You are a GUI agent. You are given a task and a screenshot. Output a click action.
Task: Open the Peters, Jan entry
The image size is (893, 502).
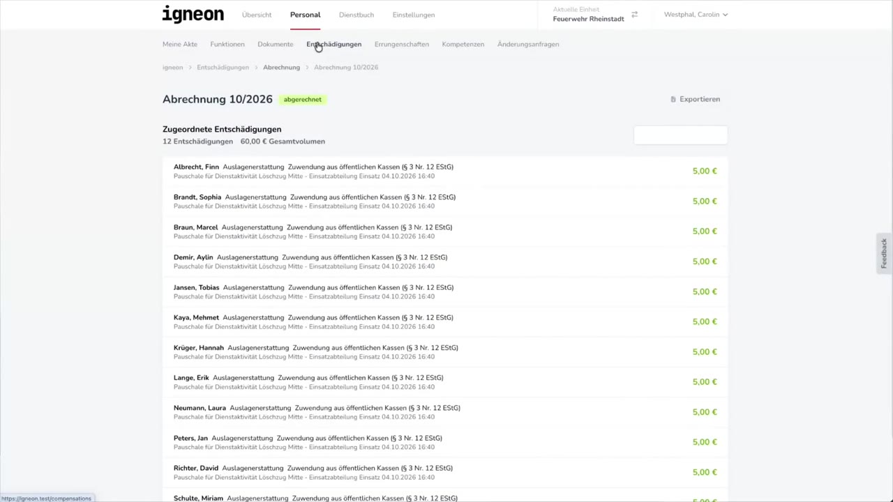tap(445, 442)
